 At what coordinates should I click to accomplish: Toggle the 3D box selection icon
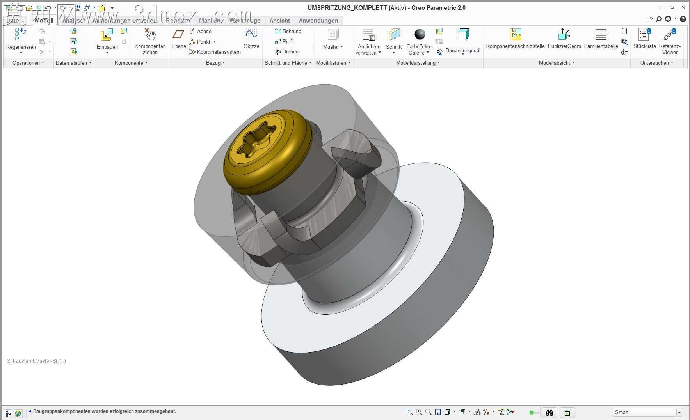point(568,413)
